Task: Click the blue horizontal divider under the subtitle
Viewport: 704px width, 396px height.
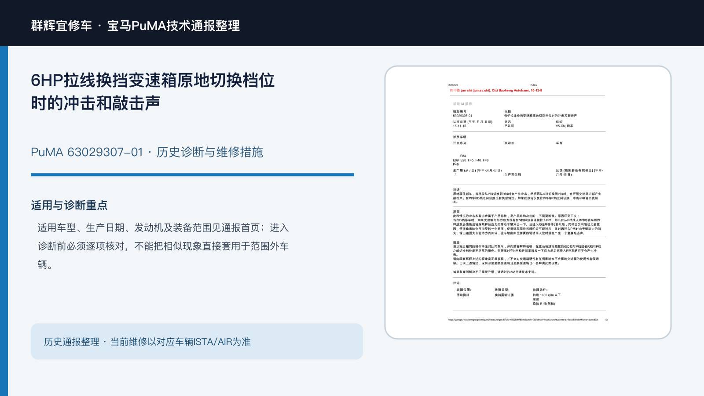Action: 192,175
